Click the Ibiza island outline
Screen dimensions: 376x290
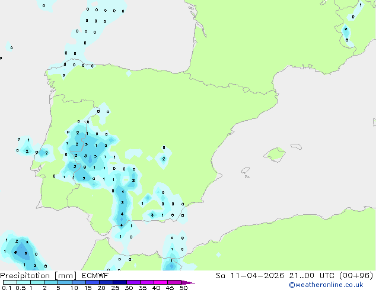click(246, 170)
